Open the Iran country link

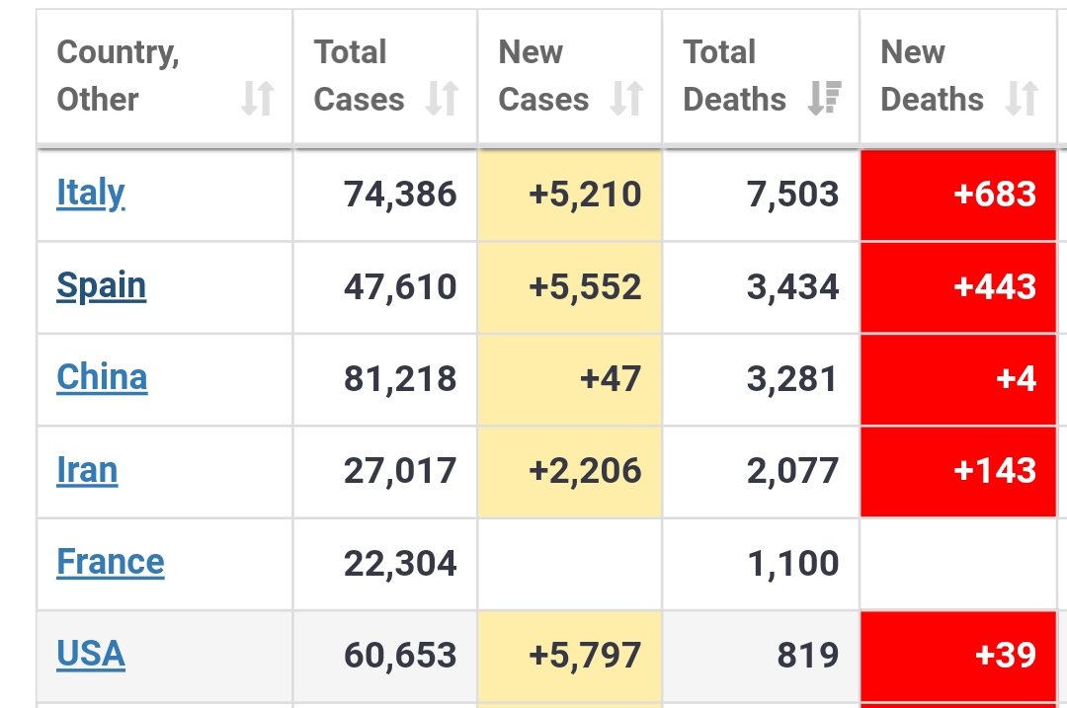[87, 470]
